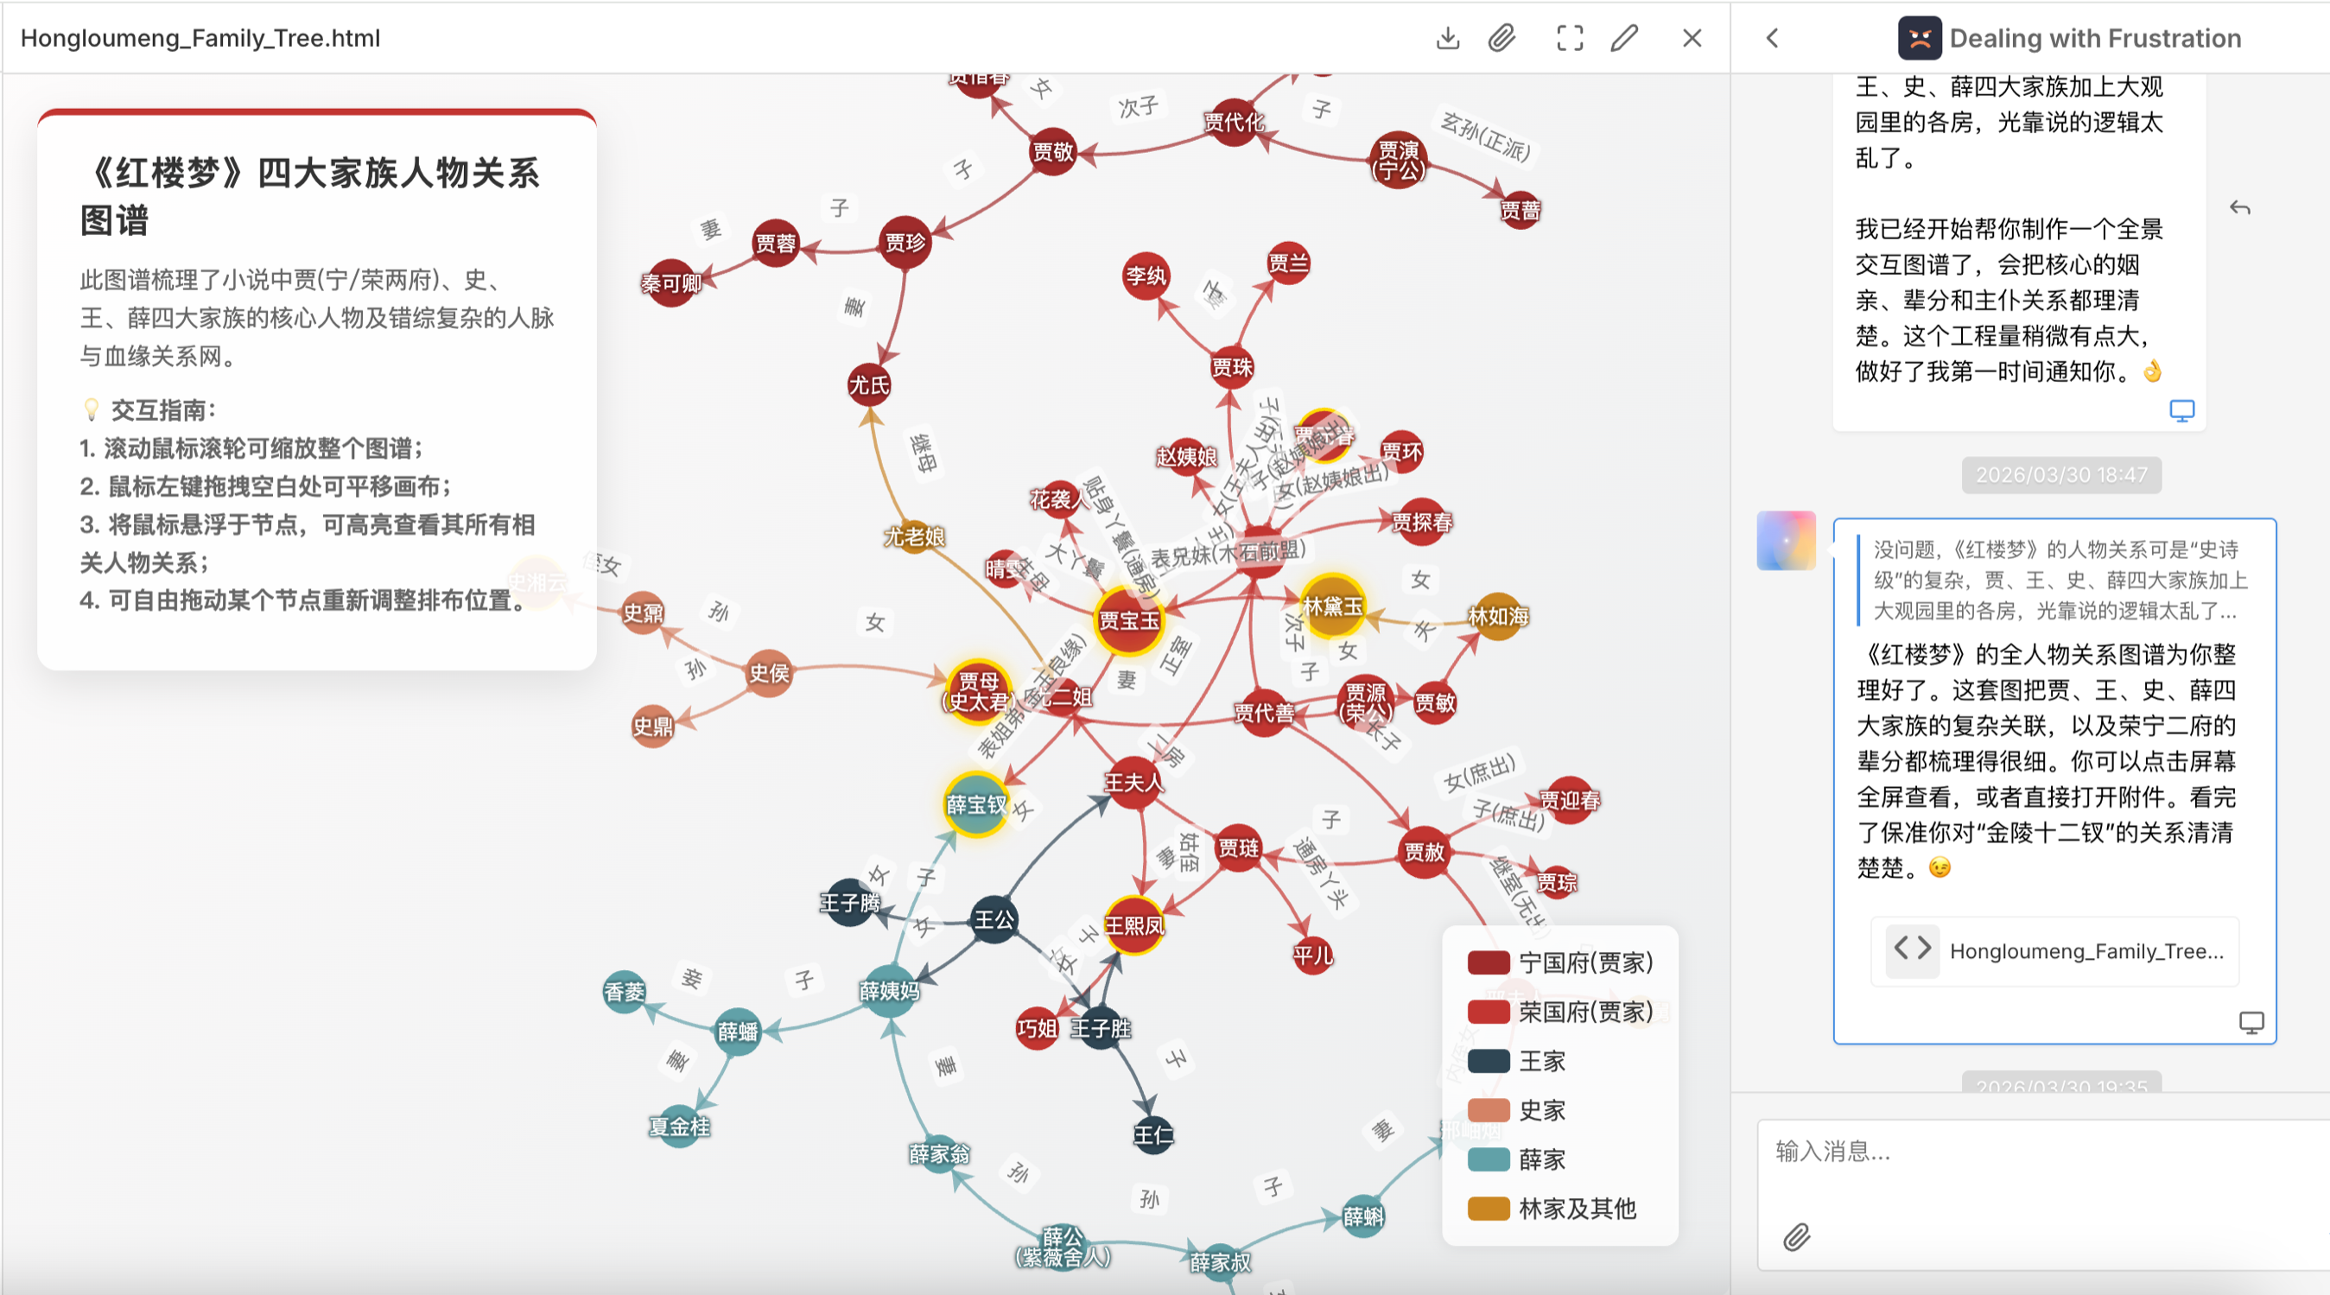Click the pencil edit icon
2330x1295 pixels.
(1624, 38)
